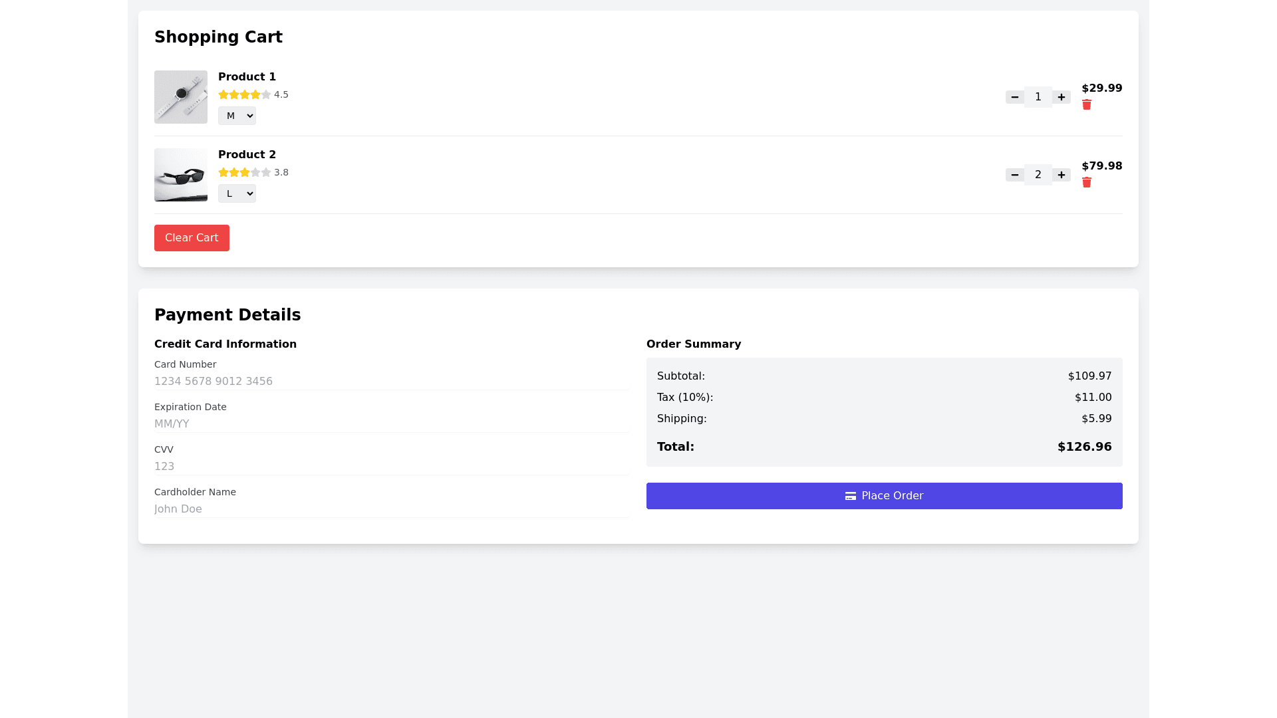The width and height of the screenshot is (1277, 718).
Task: Click Product 2 quantity value box
Action: point(1038,175)
